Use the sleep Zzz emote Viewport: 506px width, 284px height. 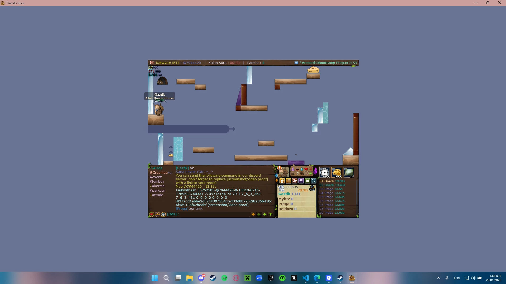pyautogui.click(x=297, y=173)
